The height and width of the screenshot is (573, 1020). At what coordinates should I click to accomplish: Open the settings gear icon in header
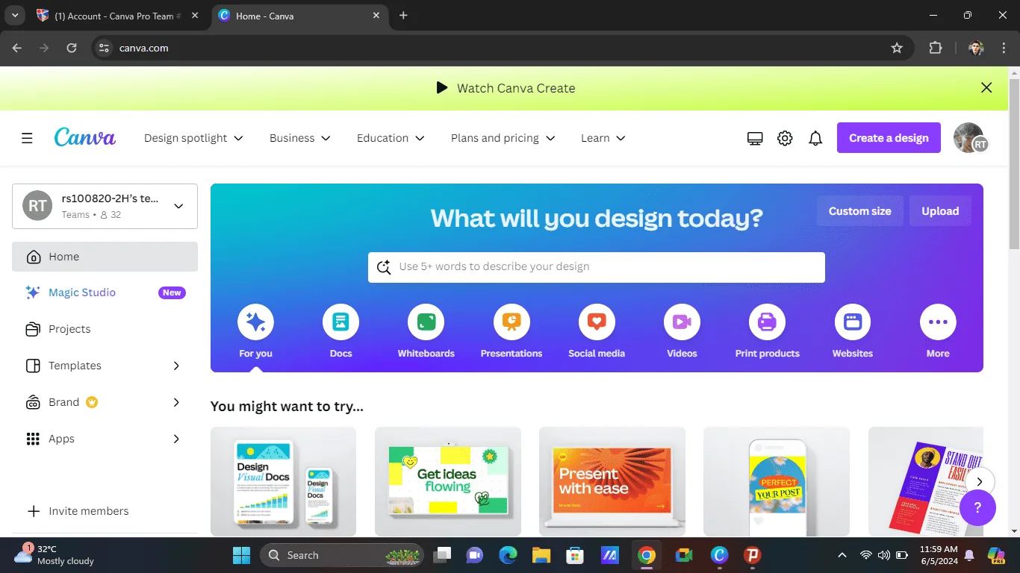click(785, 138)
